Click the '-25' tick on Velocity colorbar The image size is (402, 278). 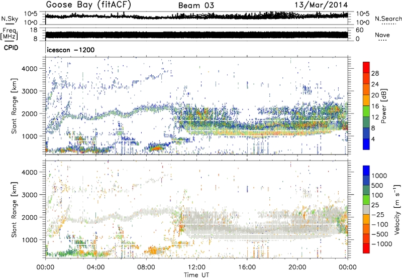378,214
